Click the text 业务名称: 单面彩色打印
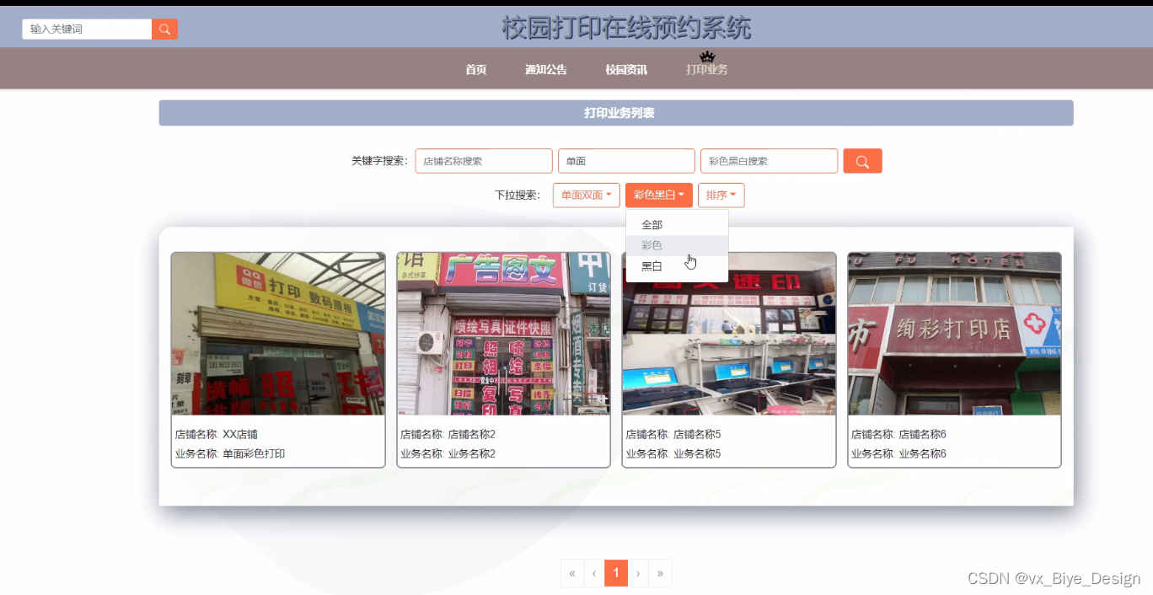The height and width of the screenshot is (595, 1153). pos(230,453)
